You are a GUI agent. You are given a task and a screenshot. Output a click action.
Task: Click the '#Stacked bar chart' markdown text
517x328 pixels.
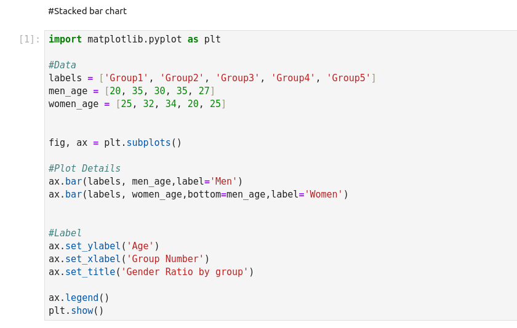click(x=87, y=11)
